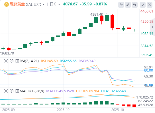Click the -0.87% percent change

point(100,4)
